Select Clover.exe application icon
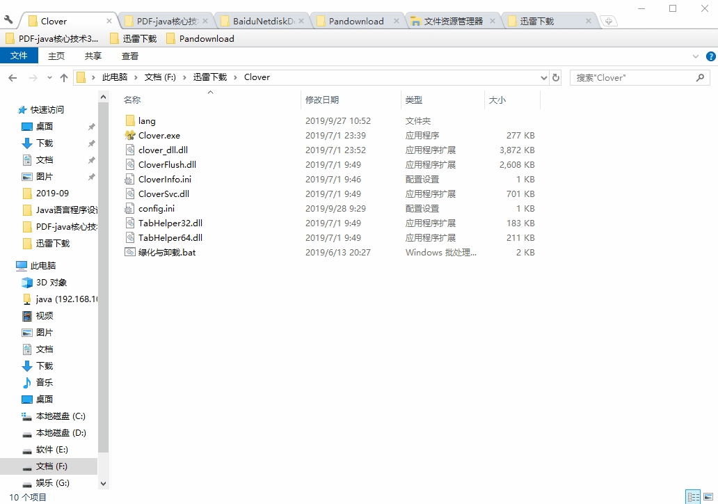The height and width of the screenshot is (504, 718). click(x=130, y=135)
